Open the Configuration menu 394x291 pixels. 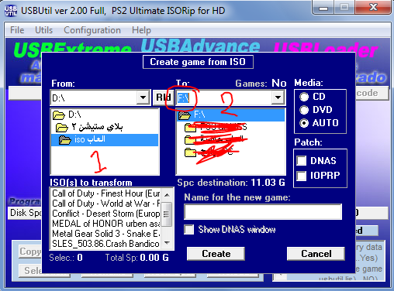pos(92,30)
